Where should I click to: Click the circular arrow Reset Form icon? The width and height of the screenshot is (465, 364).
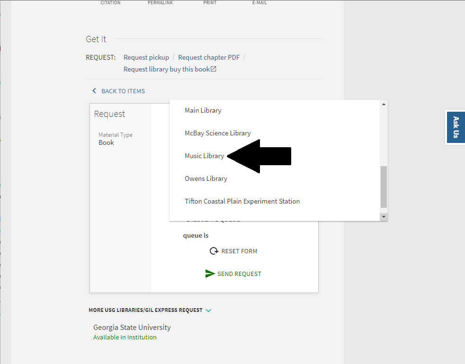pos(214,251)
